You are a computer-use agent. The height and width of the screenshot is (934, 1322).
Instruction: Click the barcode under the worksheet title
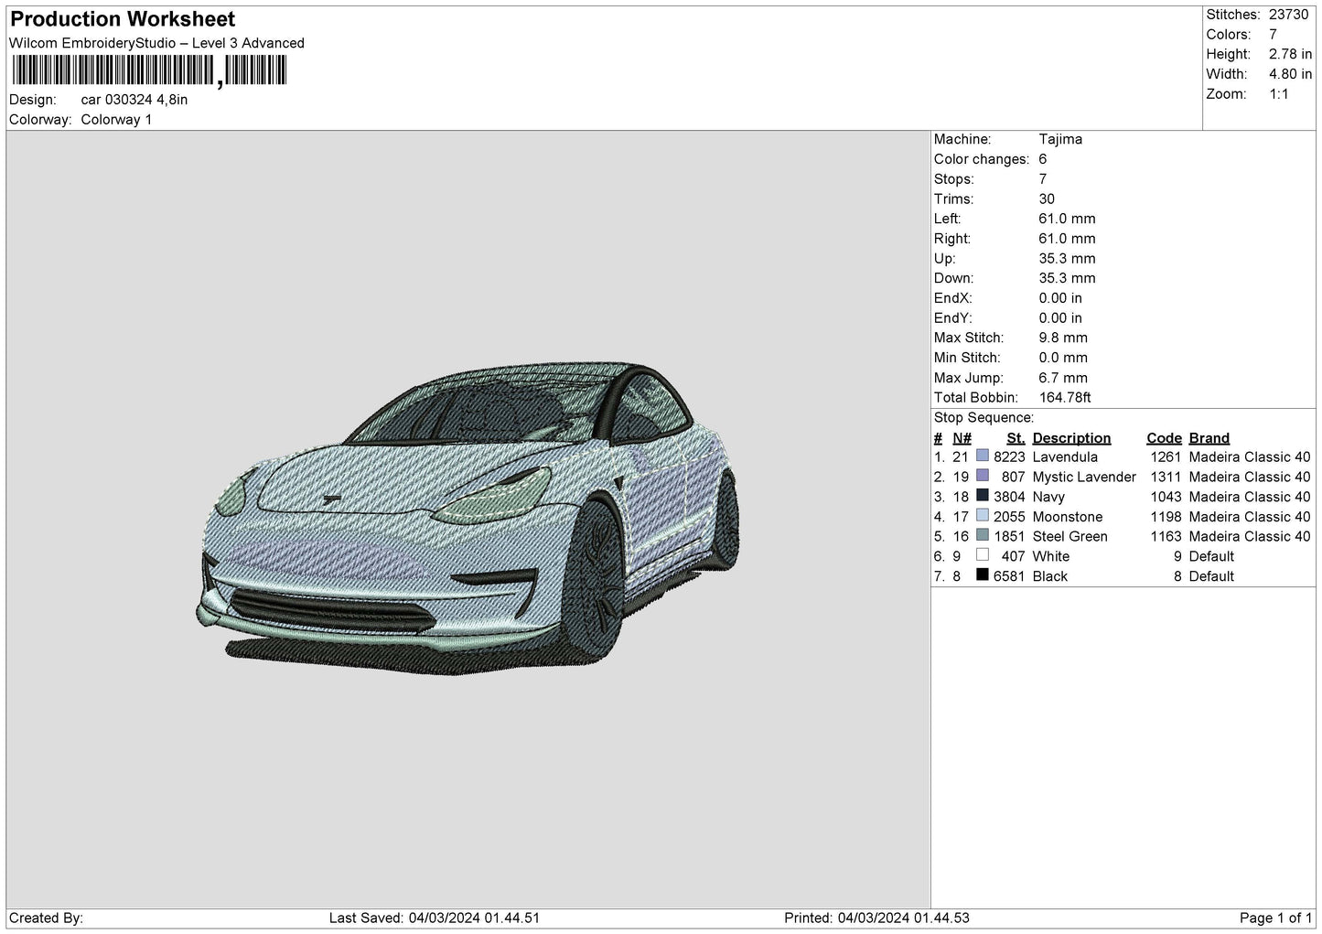click(148, 70)
